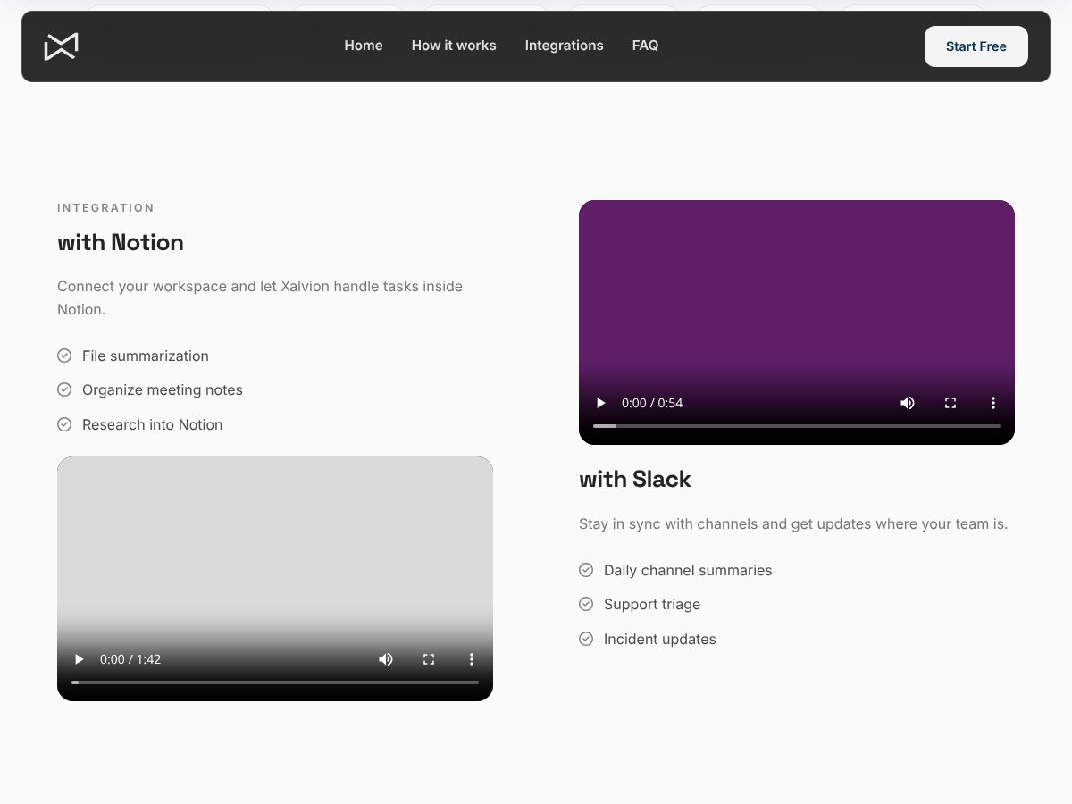Click the 'with Slack' heading

pyautogui.click(x=635, y=479)
